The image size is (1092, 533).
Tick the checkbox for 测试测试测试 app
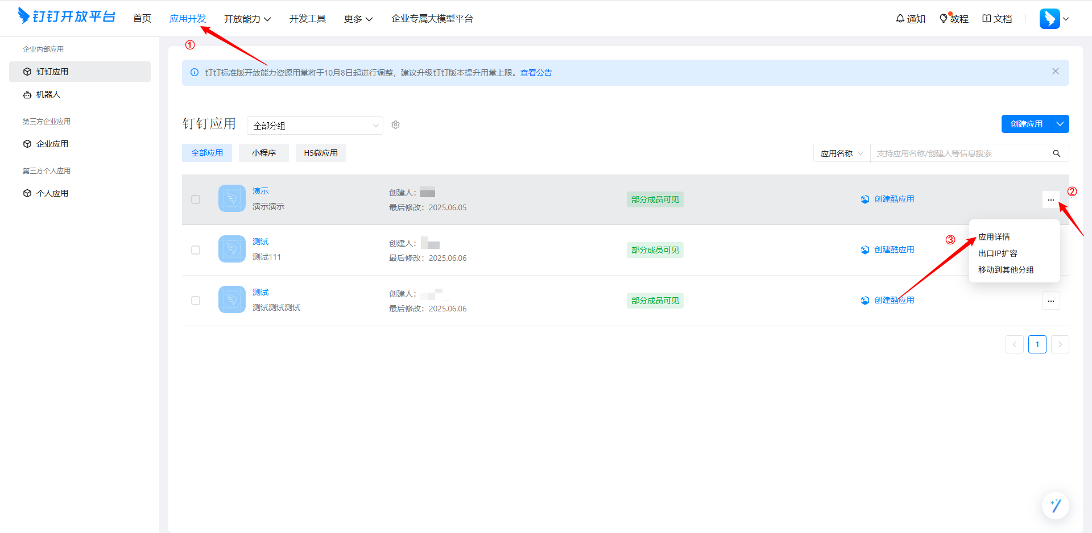pyautogui.click(x=196, y=301)
